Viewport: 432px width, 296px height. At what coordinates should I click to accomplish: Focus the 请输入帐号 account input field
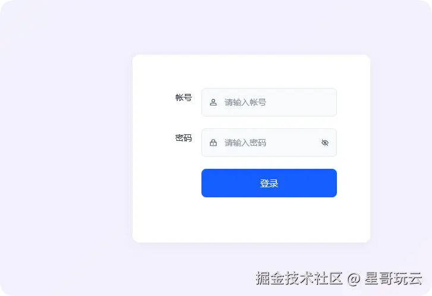point(269,102)
